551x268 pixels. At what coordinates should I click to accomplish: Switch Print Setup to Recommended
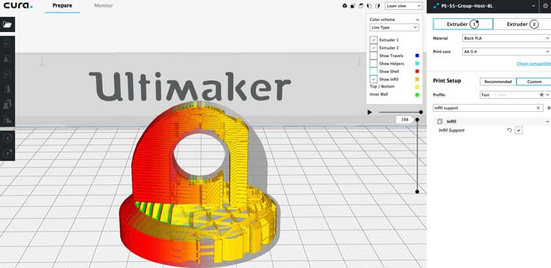[x=498, y=82]
